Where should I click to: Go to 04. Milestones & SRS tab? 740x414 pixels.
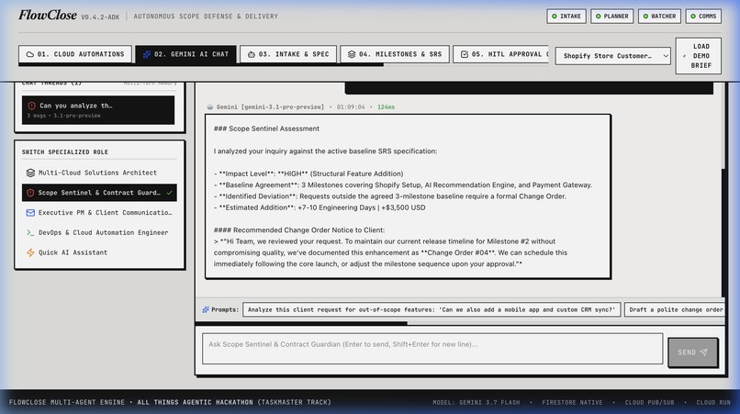click(395, 54)
